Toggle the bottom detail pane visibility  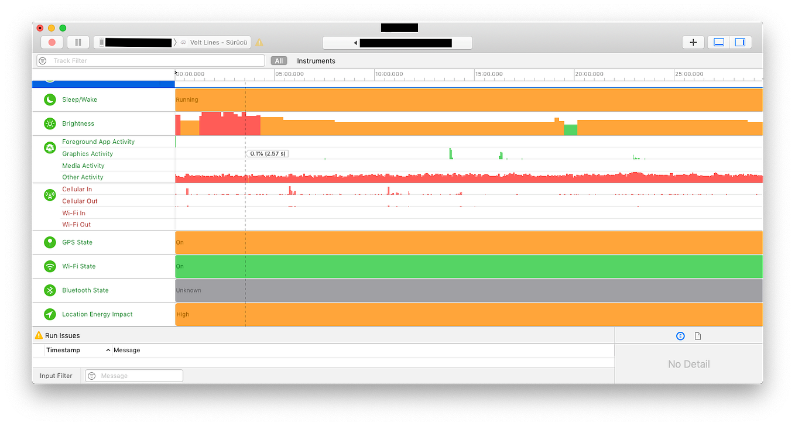click(x=718, y=42)
